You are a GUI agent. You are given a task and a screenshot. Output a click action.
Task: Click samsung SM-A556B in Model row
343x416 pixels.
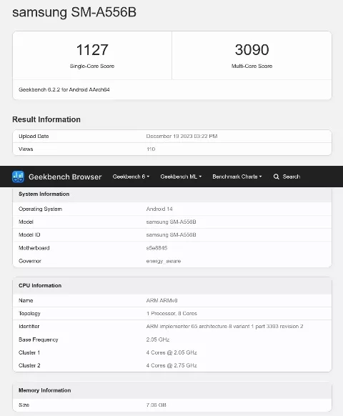[x=171, y=222]
